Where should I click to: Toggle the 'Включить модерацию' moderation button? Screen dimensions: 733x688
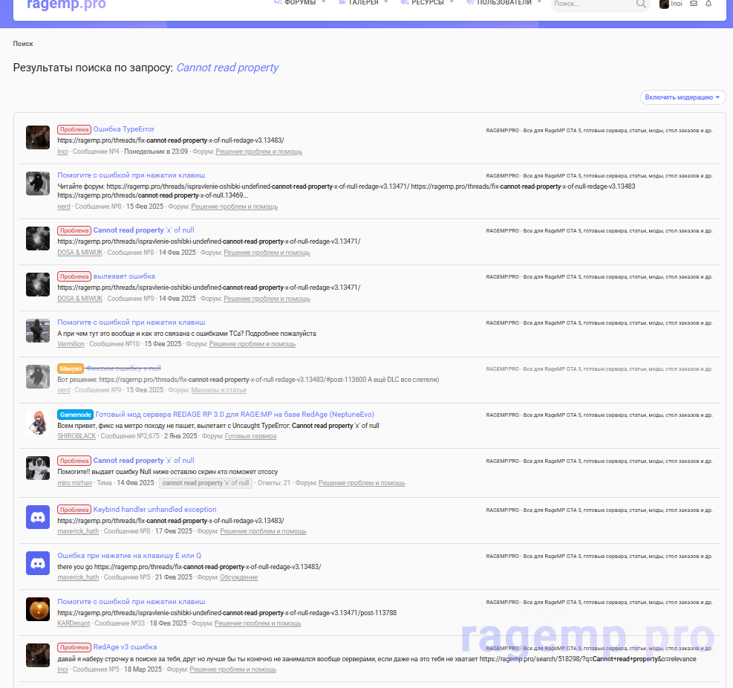click(x=682, y=97)
